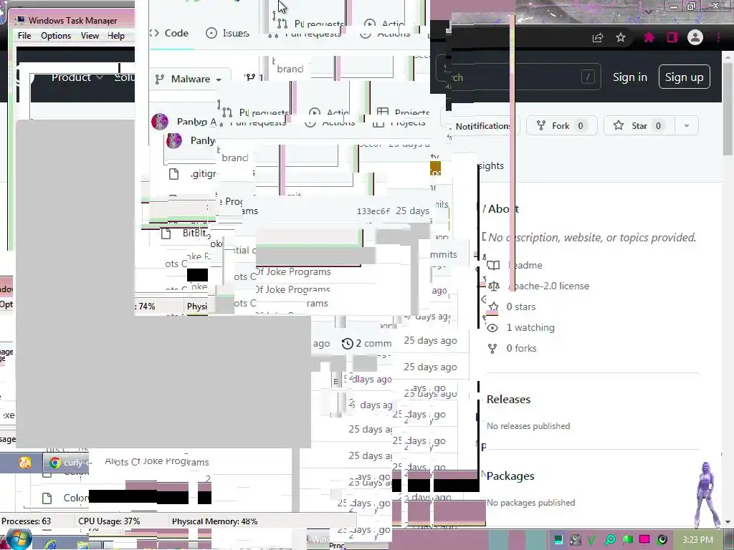The height and width of the screenshot is (550, 734).
Task: Click the Notifications button
Action: [x=481, y=126]
